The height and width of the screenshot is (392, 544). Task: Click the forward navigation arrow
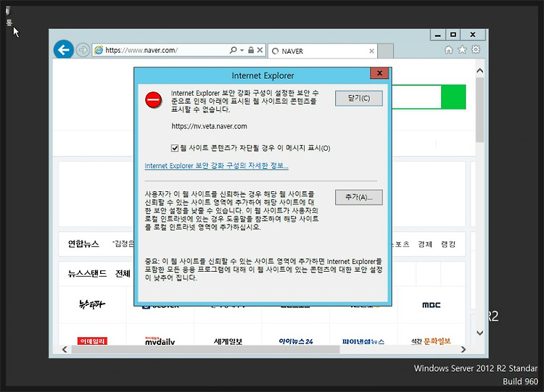[x=83, y=50]
